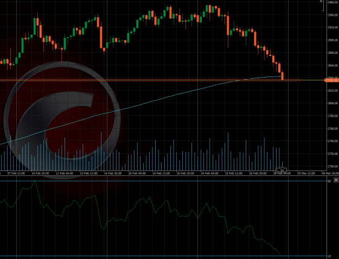The width and height of the screenshot is (339, 259).
Task: Click the orange current price tag
Action: click(331, 80)
